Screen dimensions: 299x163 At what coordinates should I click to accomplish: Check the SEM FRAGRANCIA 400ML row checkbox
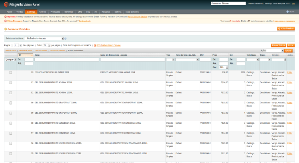pyautogui.click(x=11, y=144)
